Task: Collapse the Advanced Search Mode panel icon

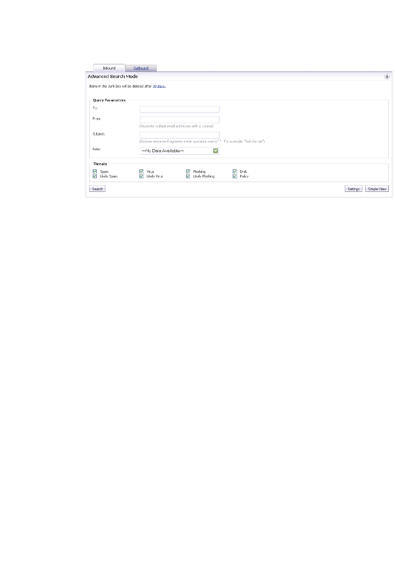Action: (x=387, y=77)
